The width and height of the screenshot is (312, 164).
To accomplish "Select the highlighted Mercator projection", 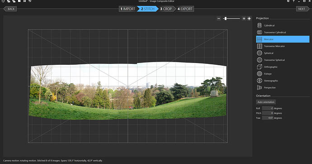I will click(x=283, y=39).
